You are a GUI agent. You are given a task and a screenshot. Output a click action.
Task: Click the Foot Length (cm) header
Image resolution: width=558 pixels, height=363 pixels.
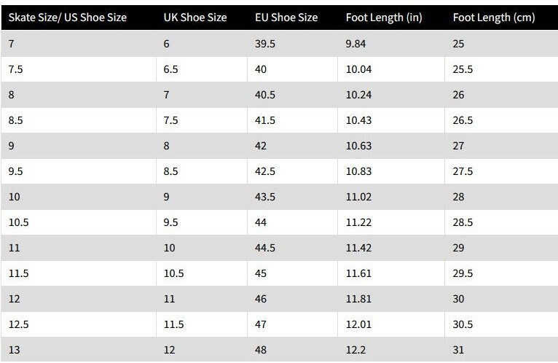tap(493, 17)
